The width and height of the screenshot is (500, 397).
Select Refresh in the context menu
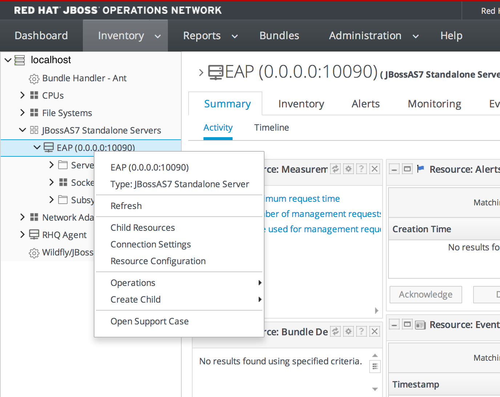tap(179, 206)
